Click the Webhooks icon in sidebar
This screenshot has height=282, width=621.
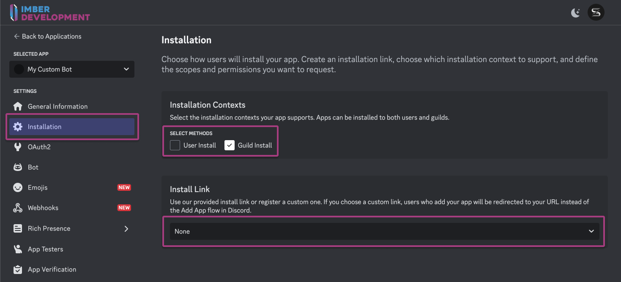(18, 208)
